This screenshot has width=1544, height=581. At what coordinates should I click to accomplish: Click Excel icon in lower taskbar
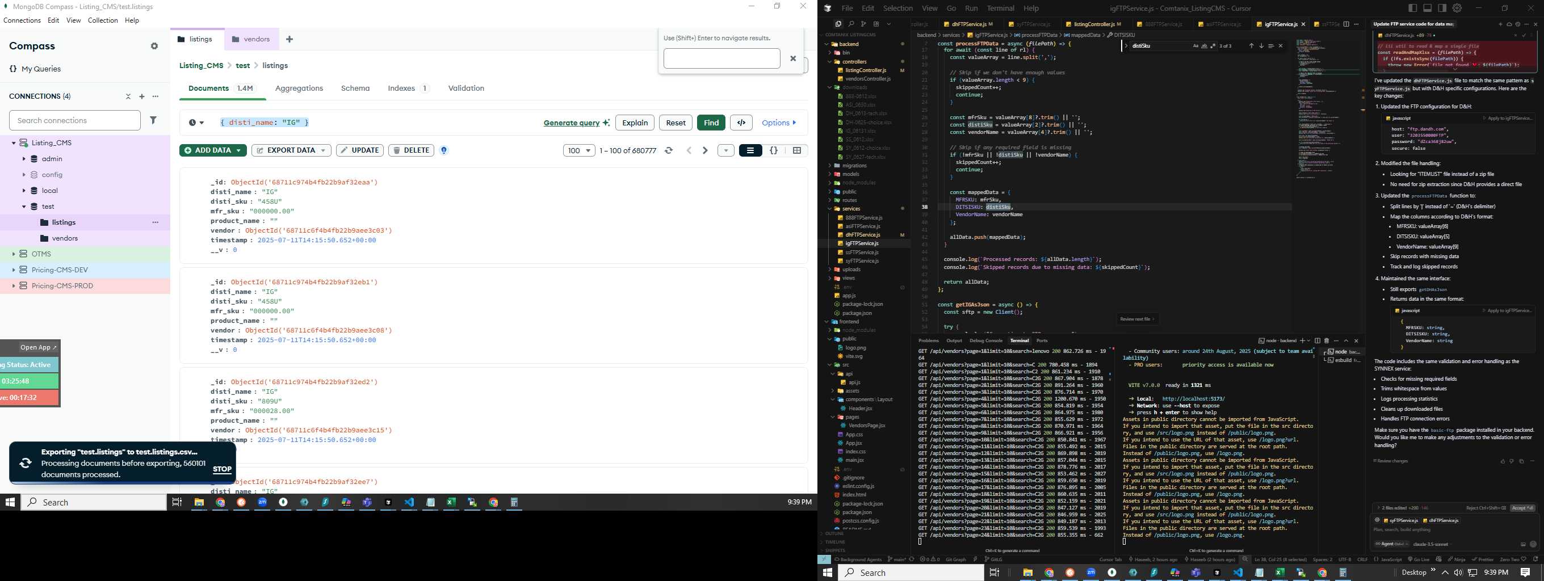pyautogui.click(x=1279, y=572)
